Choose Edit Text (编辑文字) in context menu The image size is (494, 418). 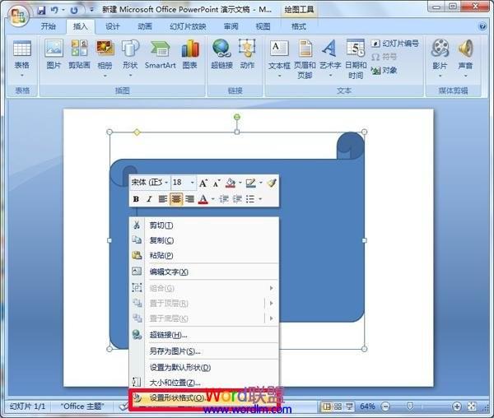(204, 272)
